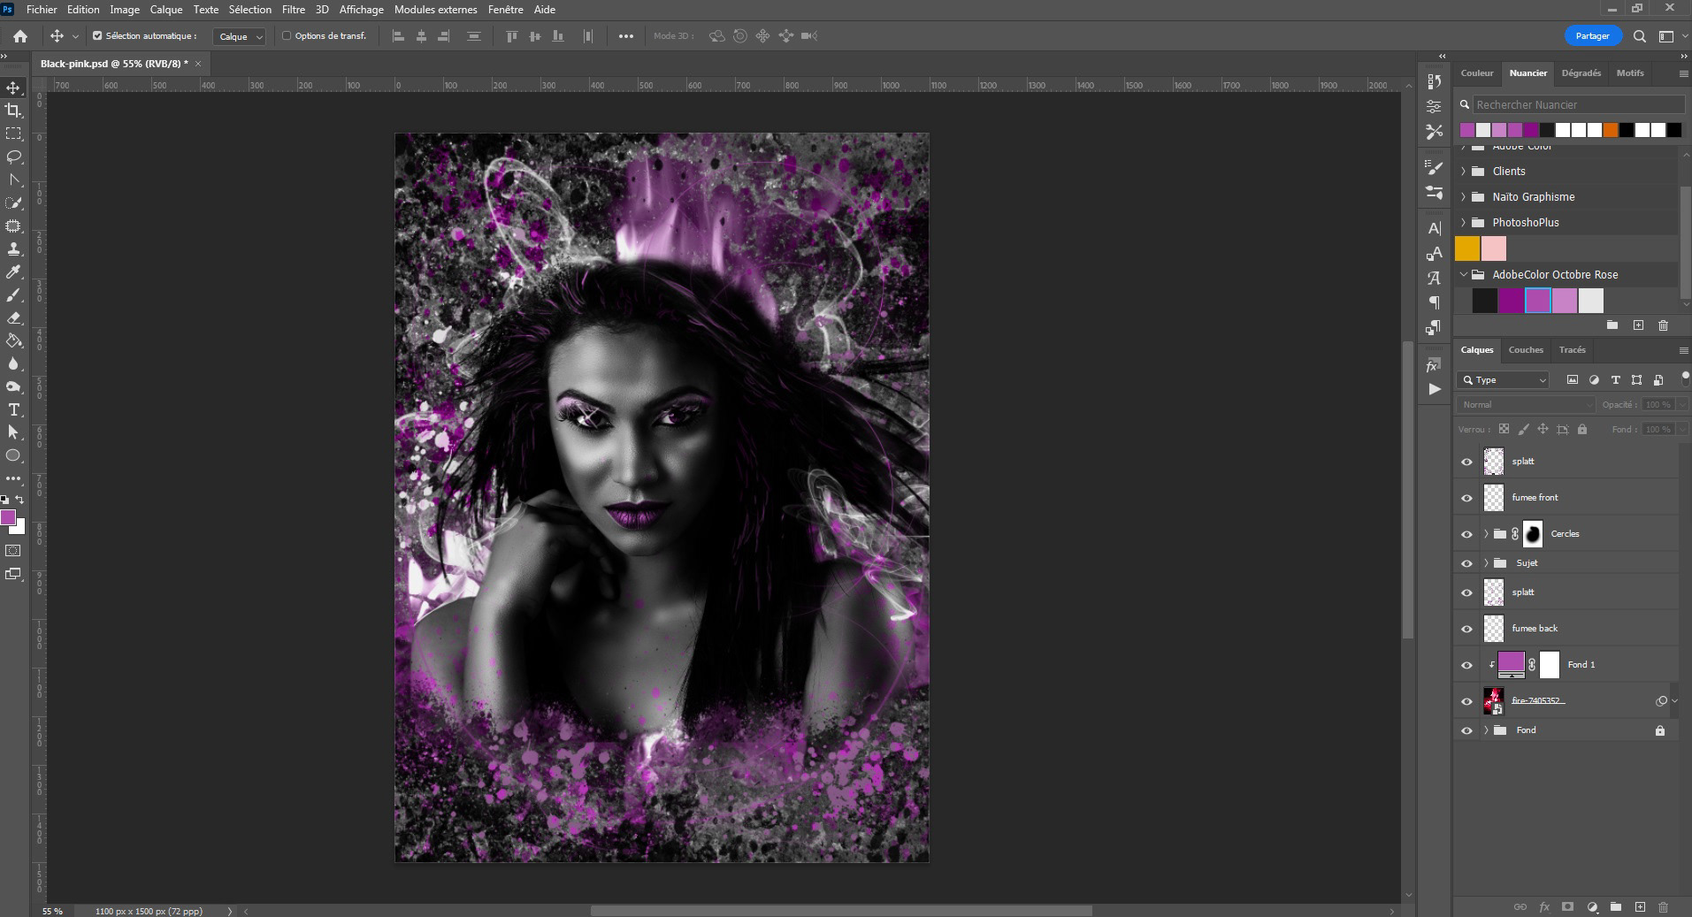Expand the Fond layer group

[1486, 730]
